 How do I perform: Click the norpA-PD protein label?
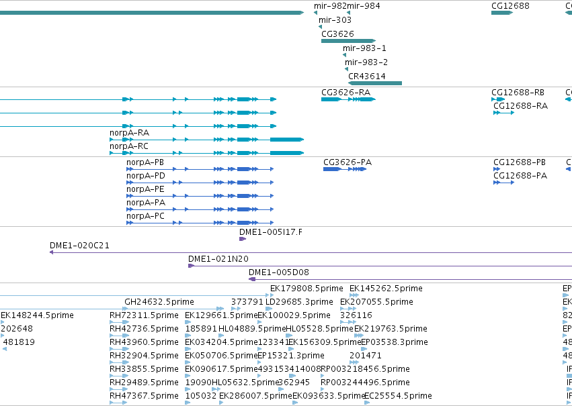(146, 176)
